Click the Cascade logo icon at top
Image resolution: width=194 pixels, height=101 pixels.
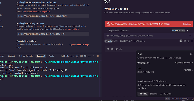tap(107, 1)
